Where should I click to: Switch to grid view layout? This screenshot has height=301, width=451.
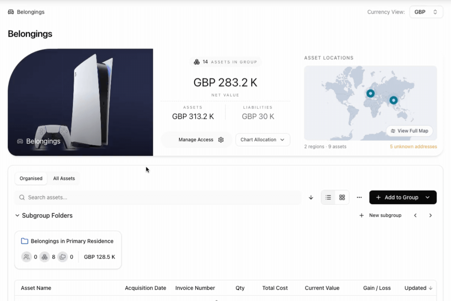pos(342,198)
